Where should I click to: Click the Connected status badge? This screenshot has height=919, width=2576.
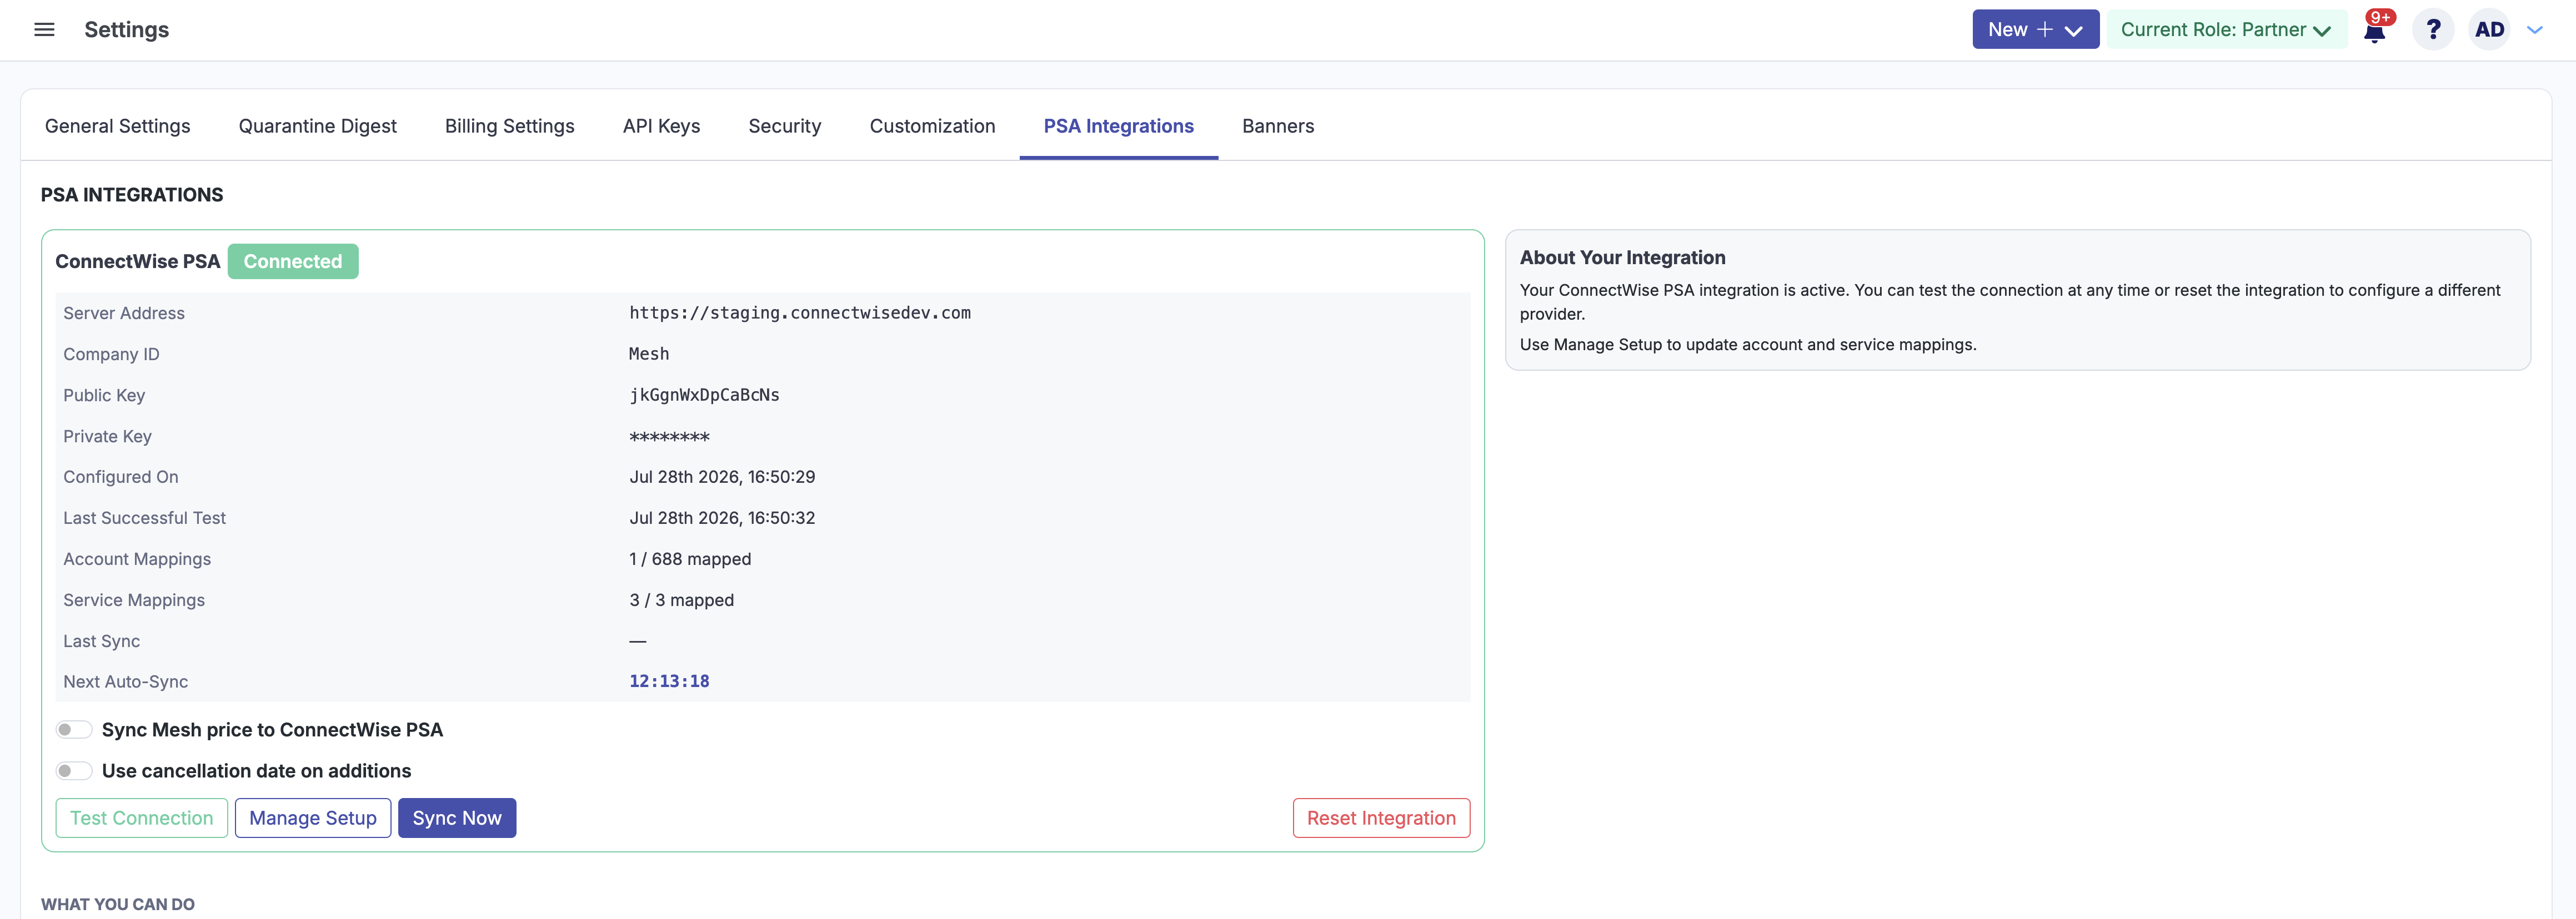pos(293,262)
